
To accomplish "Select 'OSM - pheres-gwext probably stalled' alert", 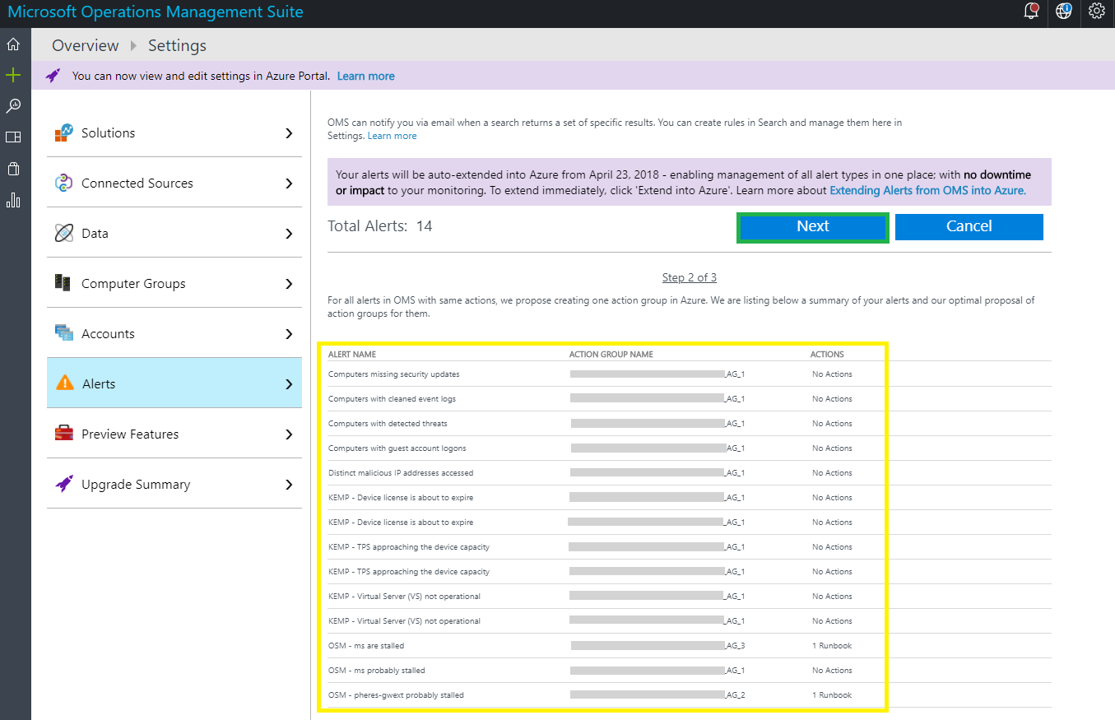I will (396, 695).
